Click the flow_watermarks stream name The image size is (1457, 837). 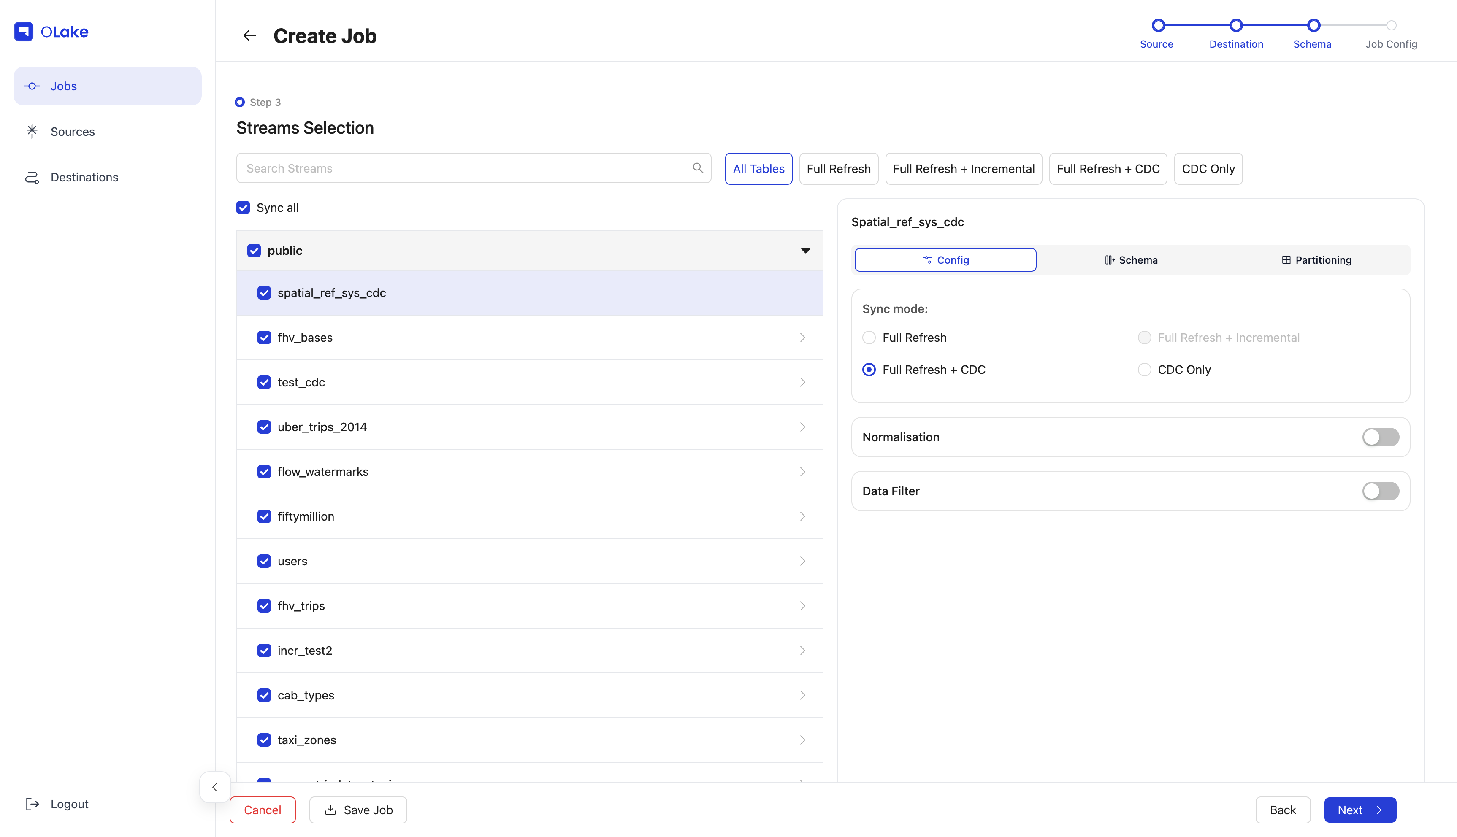click(323, 471)
